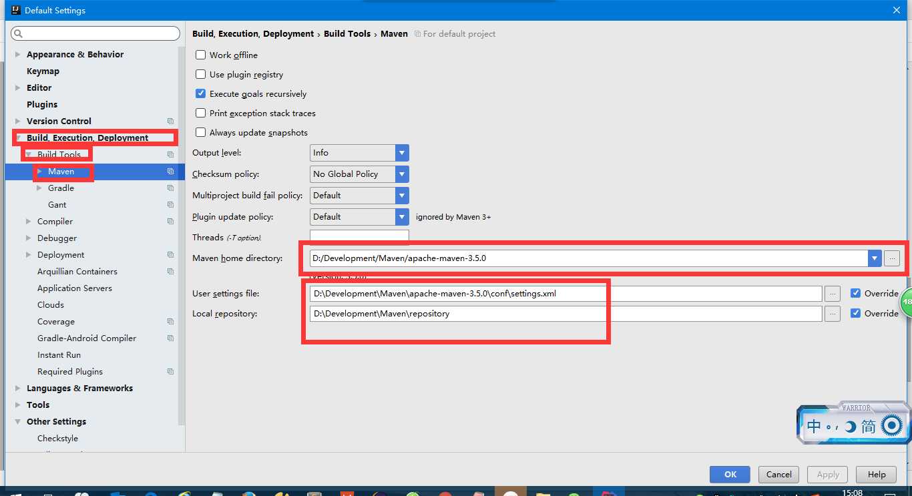The image size is (912, 496).
Task: Click project-level icon beside Gradle
Action: click(170, 188)
